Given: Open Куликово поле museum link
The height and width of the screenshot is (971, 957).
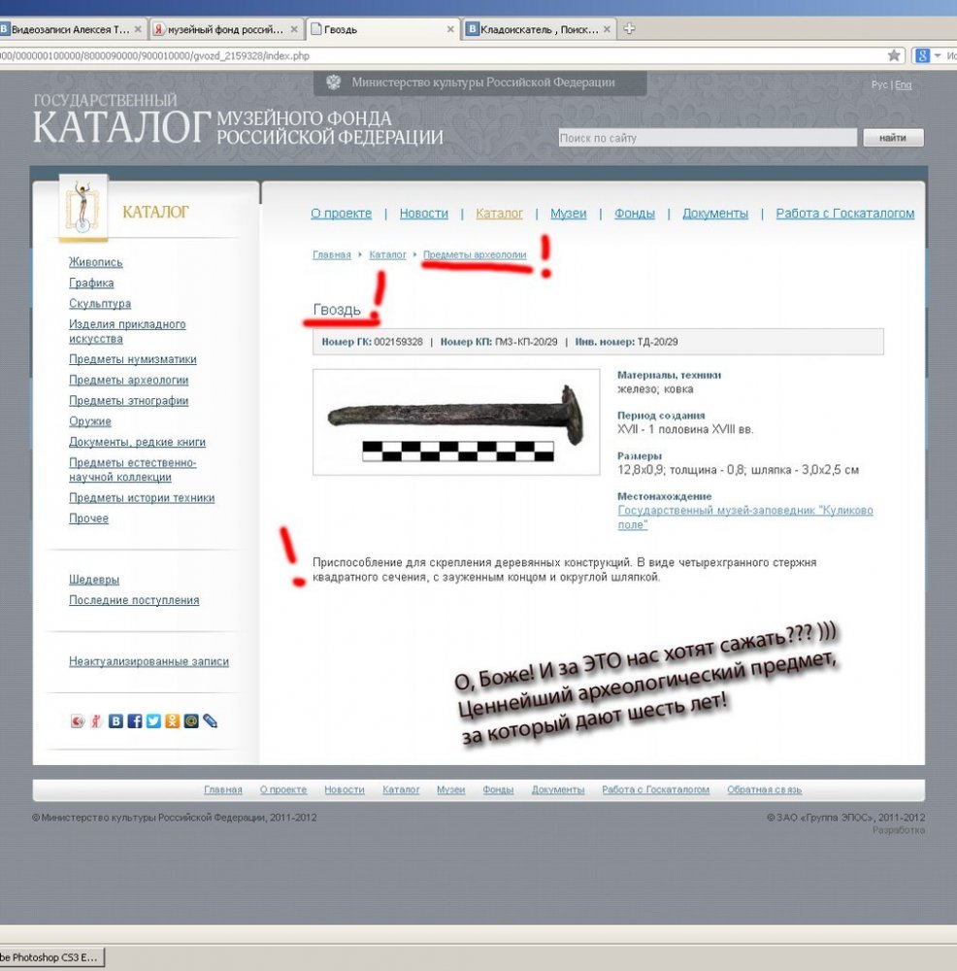Looking at the screenshot, I should tap(744, 518).
